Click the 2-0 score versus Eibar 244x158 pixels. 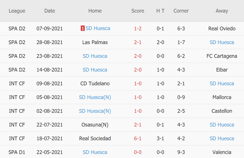pos(138,70)
